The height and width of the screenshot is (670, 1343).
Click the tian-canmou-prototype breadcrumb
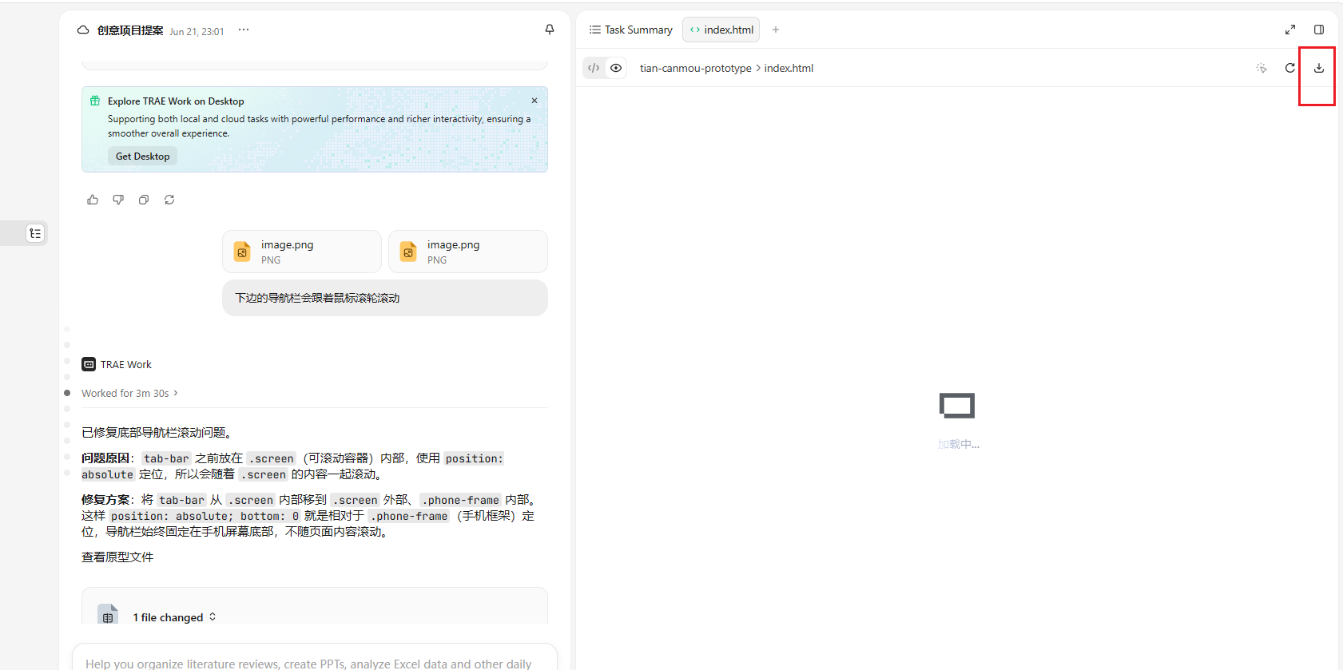point(696,68)
